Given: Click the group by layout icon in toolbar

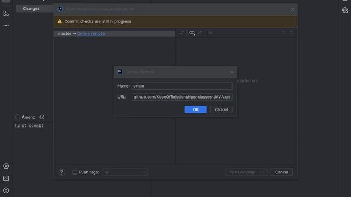Looking at the screenshot, I should click(x=210, y=33).
